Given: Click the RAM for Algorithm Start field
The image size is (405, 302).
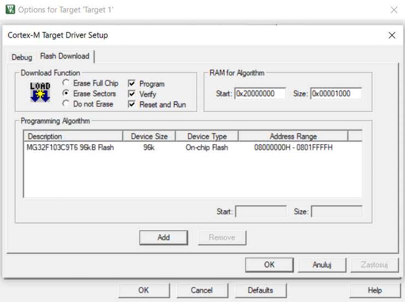Looking at the screenshot, I should coord(260,94).
